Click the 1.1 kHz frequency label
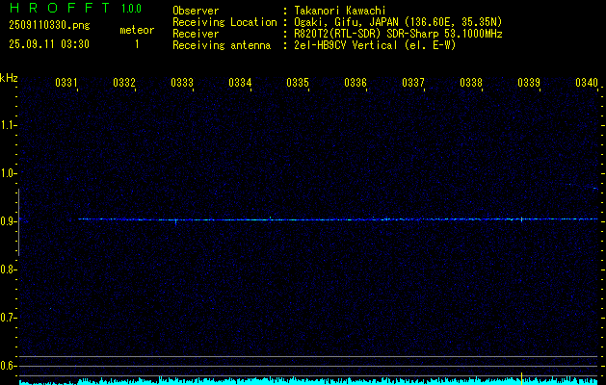606x385 pixels. click(8, 125)
